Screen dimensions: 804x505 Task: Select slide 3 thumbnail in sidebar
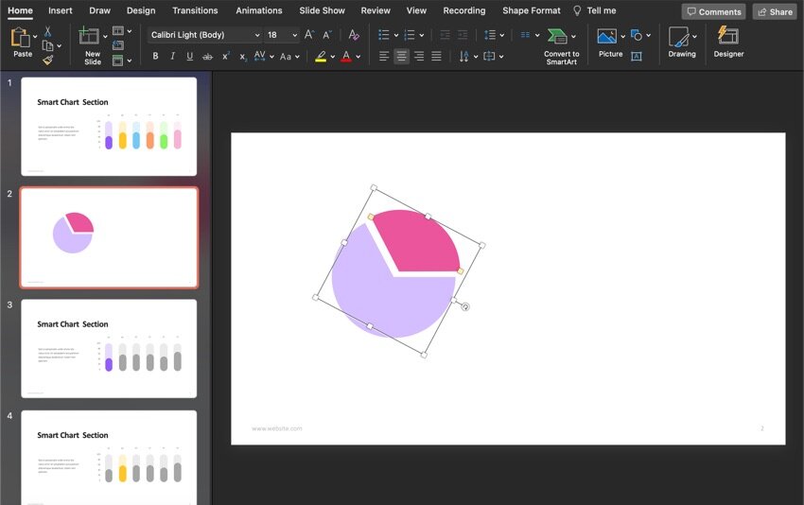[x=109, y=349]
